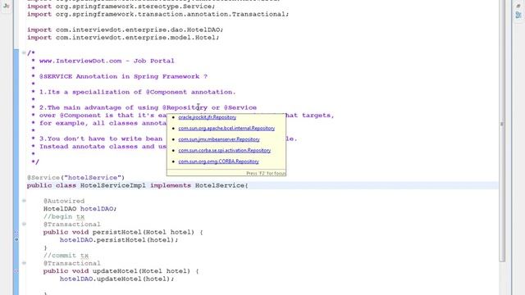This screenshot has height=295, width=525.
Task: Click '1.Its a specialization of @Component' line
Action: click(138, 92)
